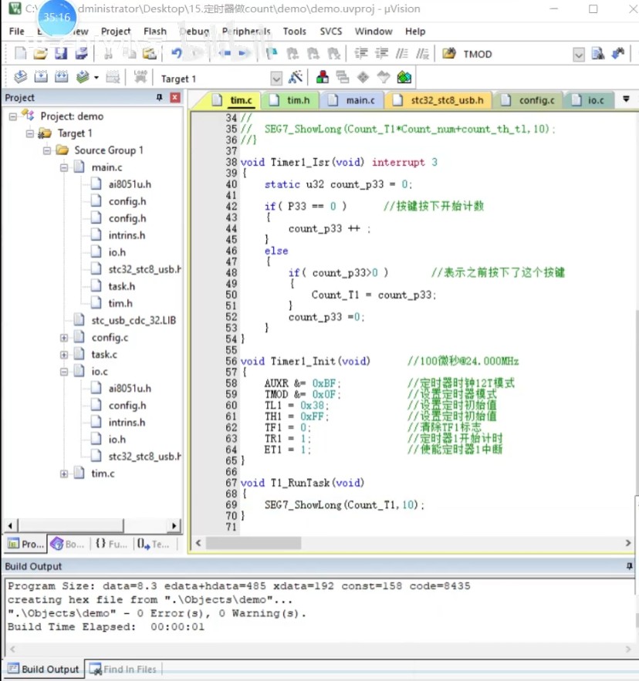The width and height of the screenshot is (639, 681).
Task: Click the Undo arrow icon
Action: 177,54
